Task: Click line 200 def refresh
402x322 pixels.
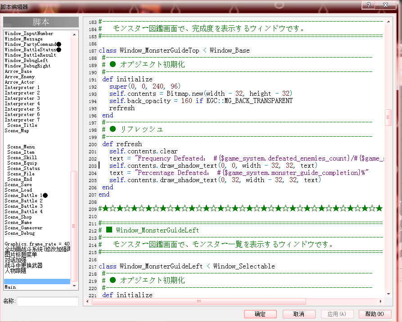Action: (122, 144)
